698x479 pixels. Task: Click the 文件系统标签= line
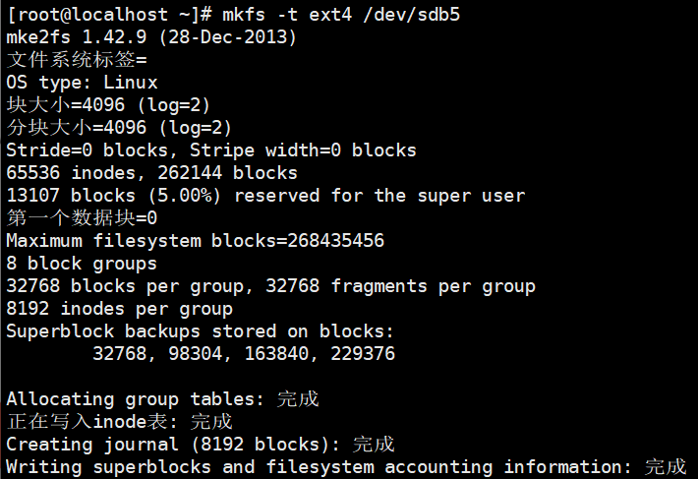click(x=77, y=60)
